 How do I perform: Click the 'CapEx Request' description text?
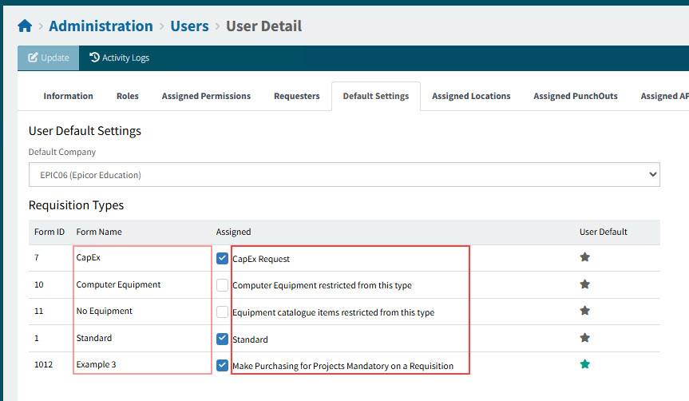click(261, 259)
